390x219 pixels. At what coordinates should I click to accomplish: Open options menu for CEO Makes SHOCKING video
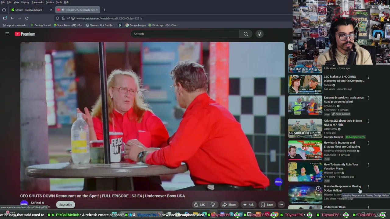click(x=368, y=77)
